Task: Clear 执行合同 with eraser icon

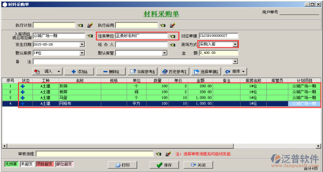Action: pyautogui.click(x=172, y=25)
